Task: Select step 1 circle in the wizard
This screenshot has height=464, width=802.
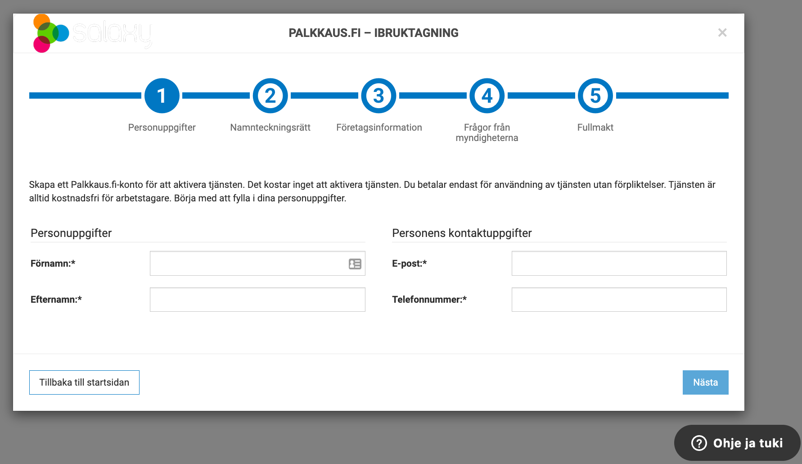Action: pyautogui.click(x=162, y=96)
